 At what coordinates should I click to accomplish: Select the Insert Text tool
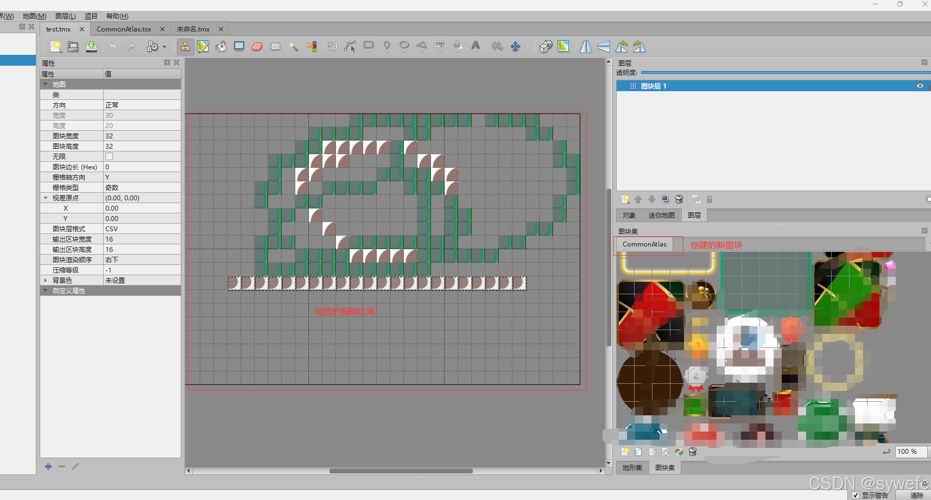point(476,47)
